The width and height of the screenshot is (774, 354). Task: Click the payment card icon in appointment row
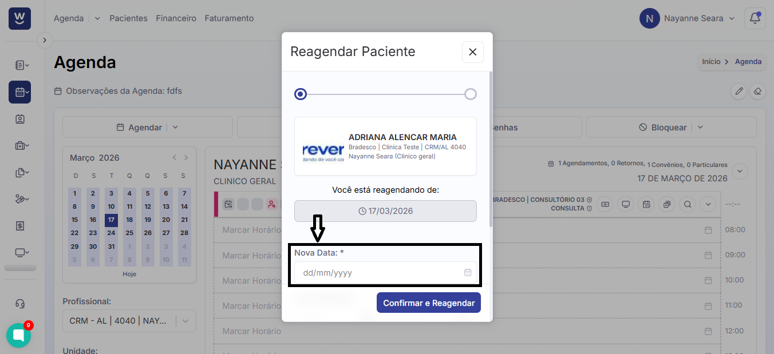tap(605, 204)
